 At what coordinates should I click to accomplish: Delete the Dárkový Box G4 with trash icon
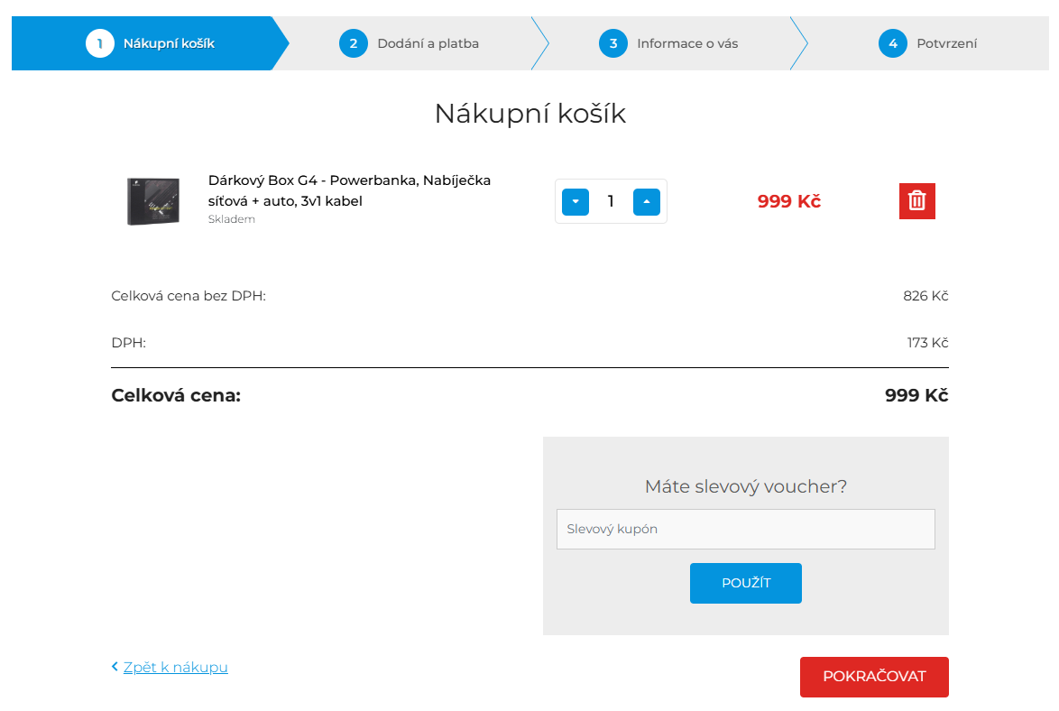[916, 201]
